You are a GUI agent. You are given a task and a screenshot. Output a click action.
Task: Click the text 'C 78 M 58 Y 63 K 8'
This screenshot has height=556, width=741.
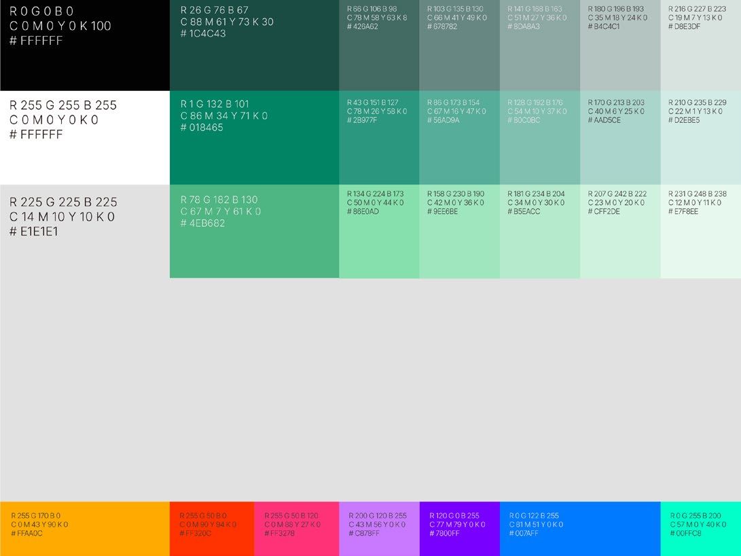click(x=377, y=18)
